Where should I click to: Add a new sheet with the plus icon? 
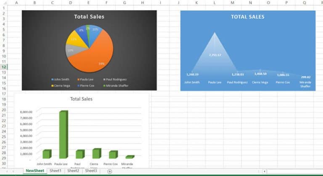coord(110,171)
